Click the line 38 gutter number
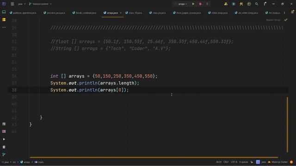Screen dimensions: 296x166 pos(14,90)
